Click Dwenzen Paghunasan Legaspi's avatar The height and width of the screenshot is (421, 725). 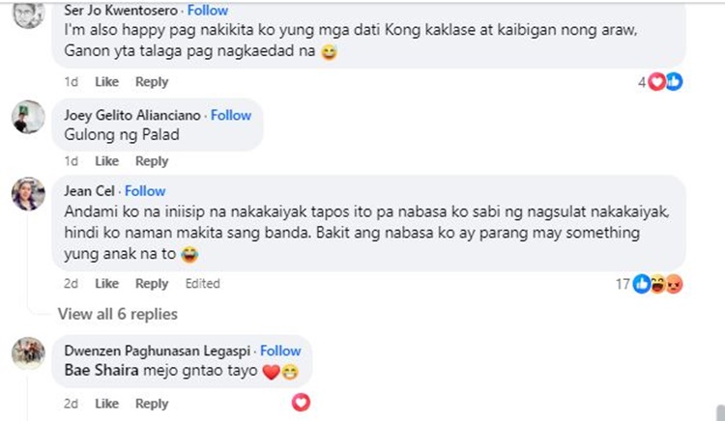point(28,353)
